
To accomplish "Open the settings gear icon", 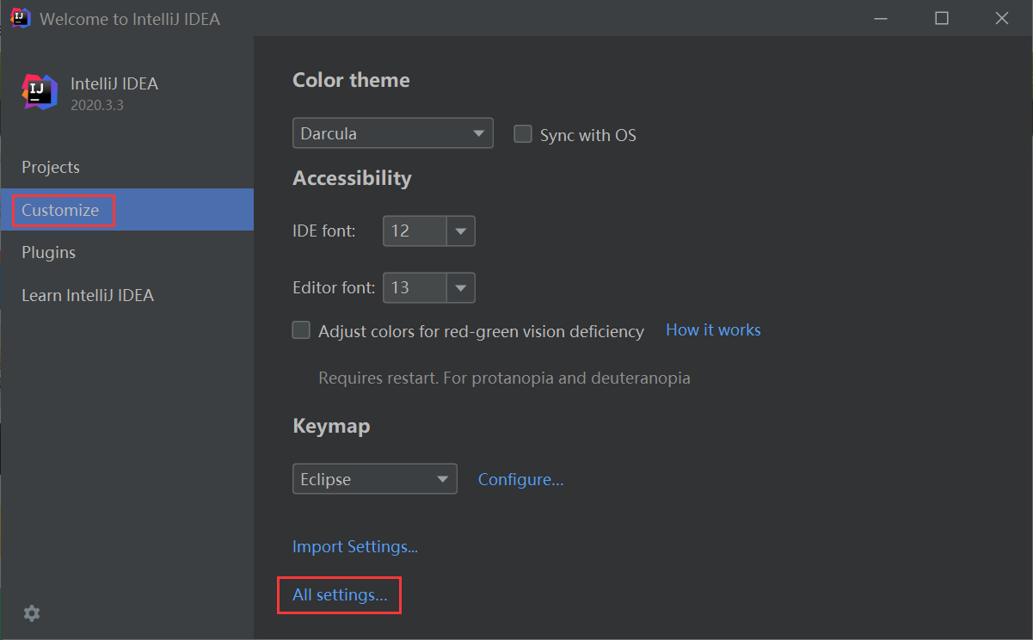I will pyautogui.click(x=32, y=613).
